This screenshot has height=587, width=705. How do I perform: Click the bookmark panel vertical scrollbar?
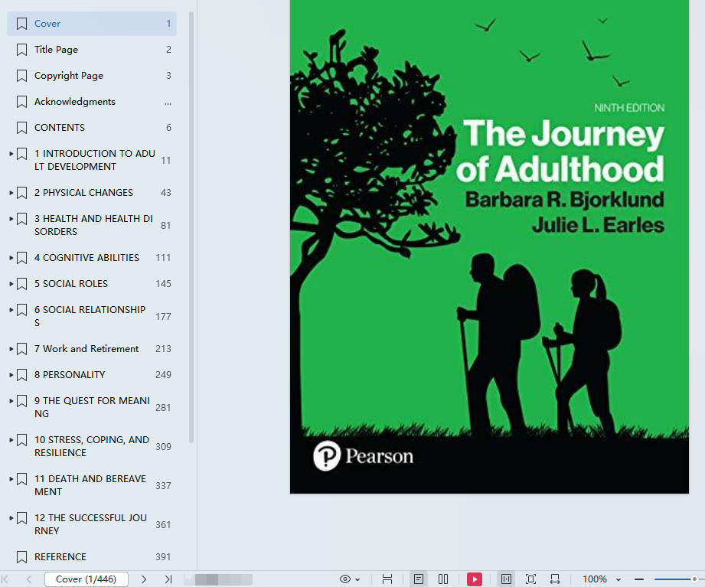[191, 227]
